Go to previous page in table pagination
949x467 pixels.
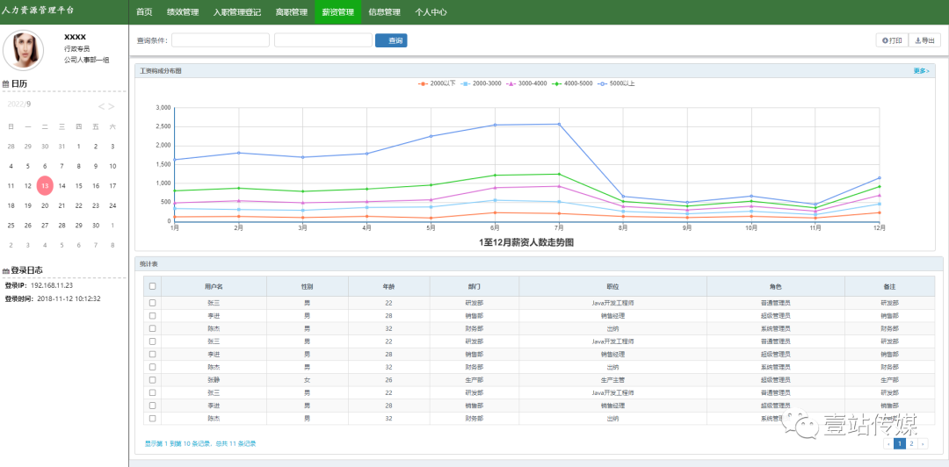888,444
